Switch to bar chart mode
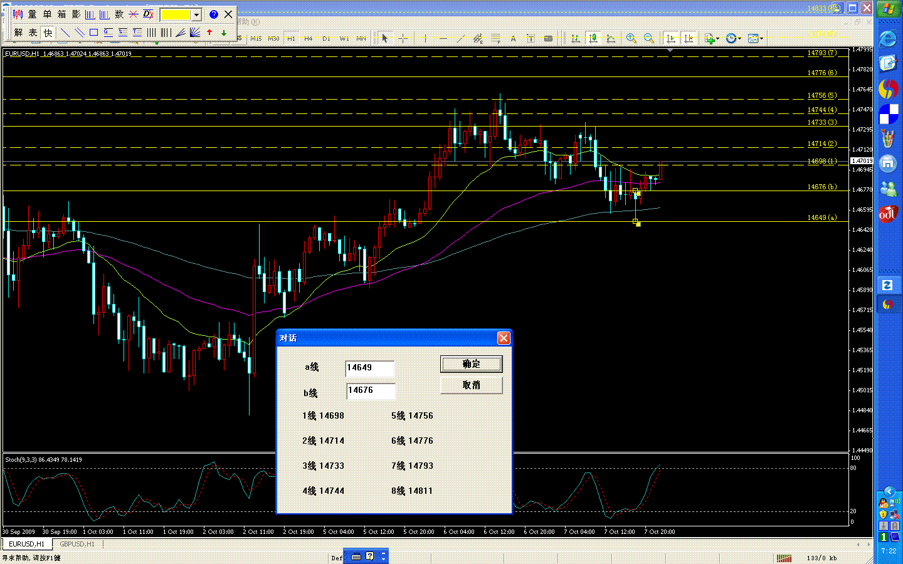The height and width of the screenshot is (564, 903). [x=575, y=39]
